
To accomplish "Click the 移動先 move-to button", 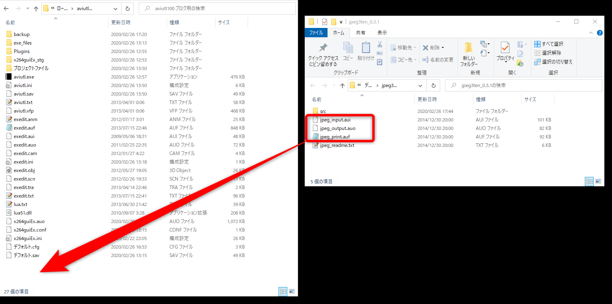I will click(403, 48).
